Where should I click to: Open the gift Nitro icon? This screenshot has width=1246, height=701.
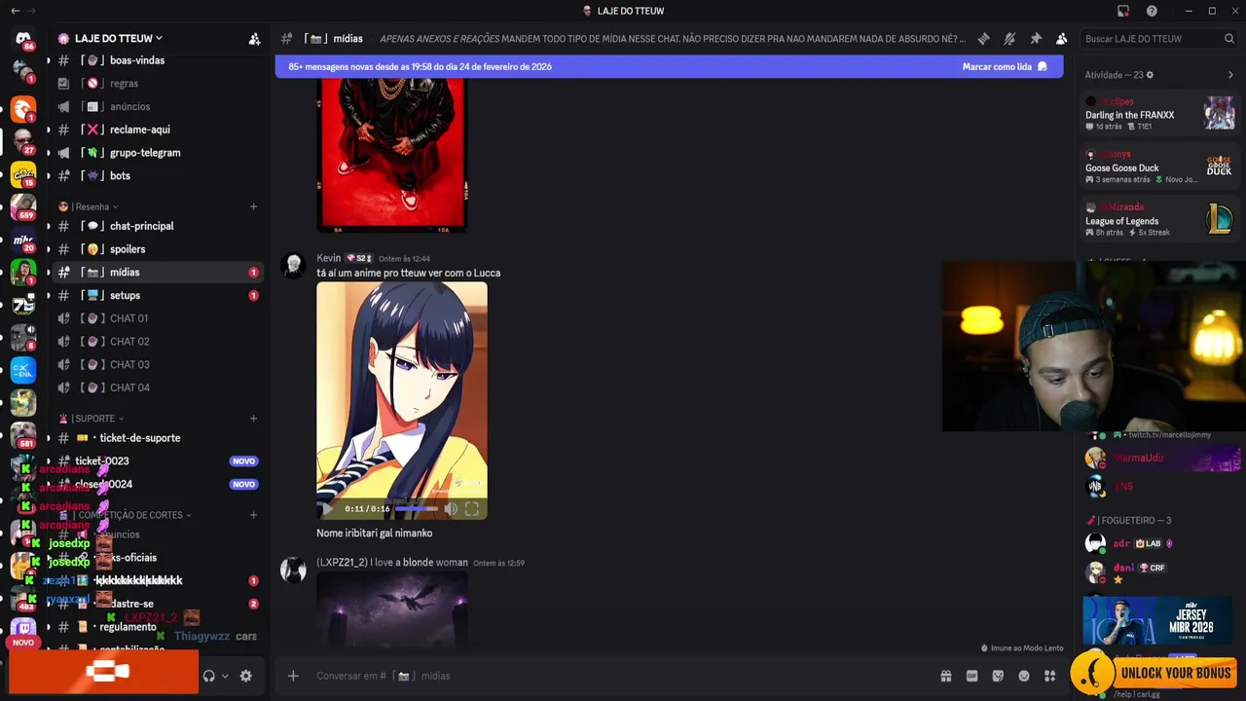pos(945,676)
